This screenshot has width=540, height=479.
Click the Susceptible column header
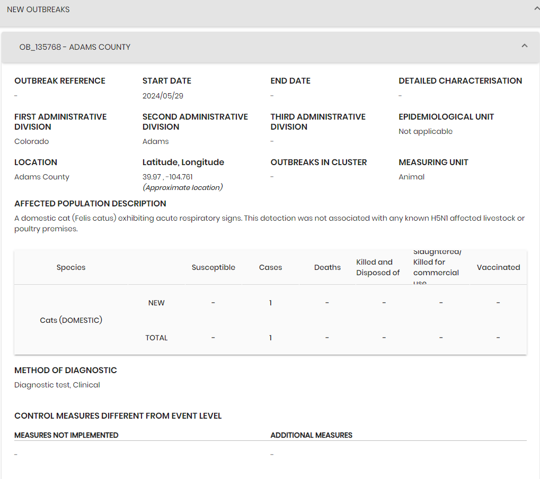click(213, 267)
